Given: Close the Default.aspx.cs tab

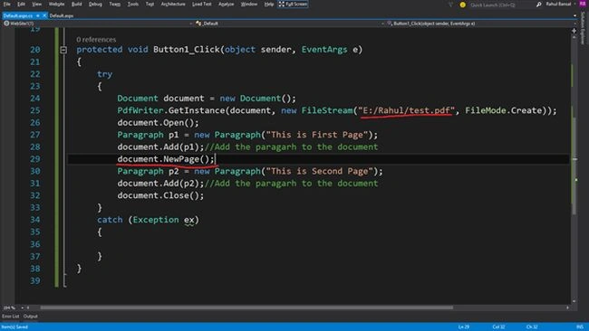Looking at the screenshot, I should (44, 15).
